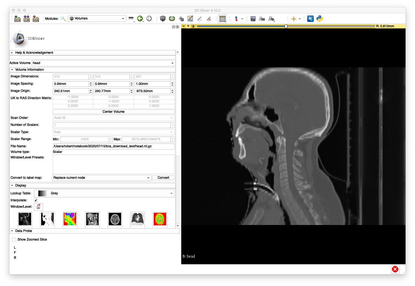415x286 pixels.
Task: Click the module search magnifier
Action: point(63,19)
